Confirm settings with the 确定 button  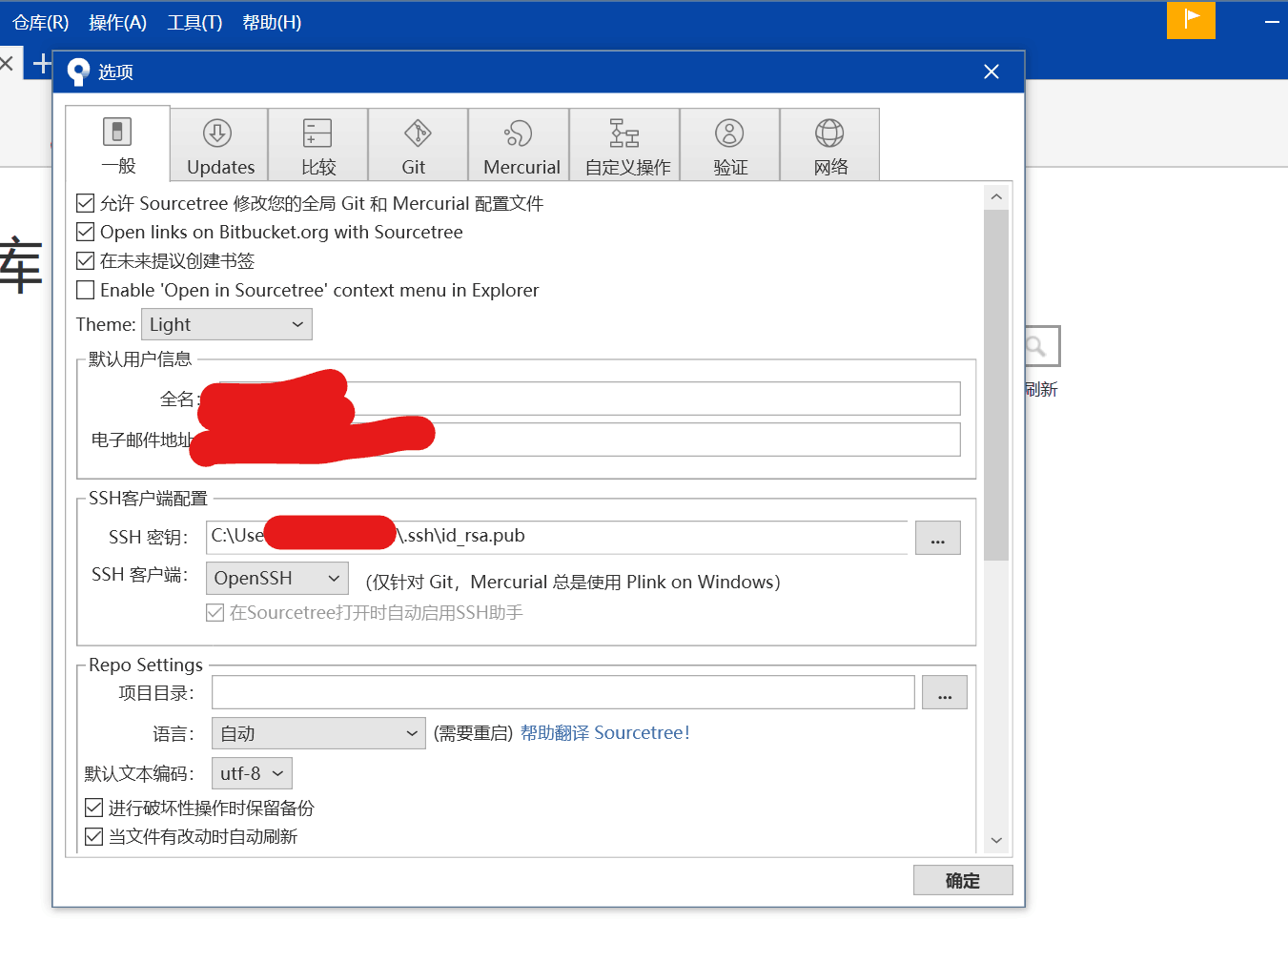click(962, 879)
